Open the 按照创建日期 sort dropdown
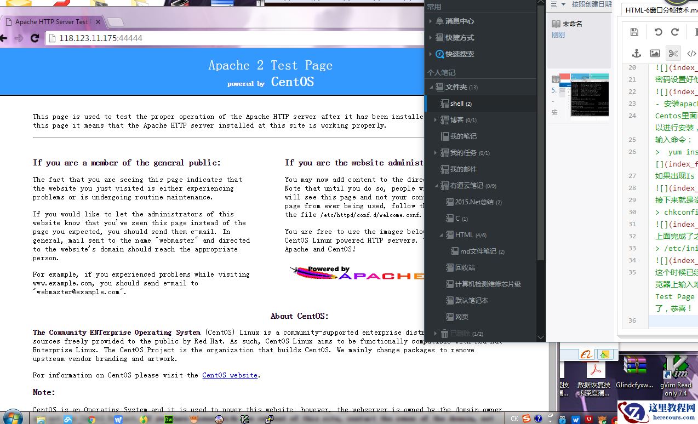This screenshot has width=698, height=424. coord(591,4)
